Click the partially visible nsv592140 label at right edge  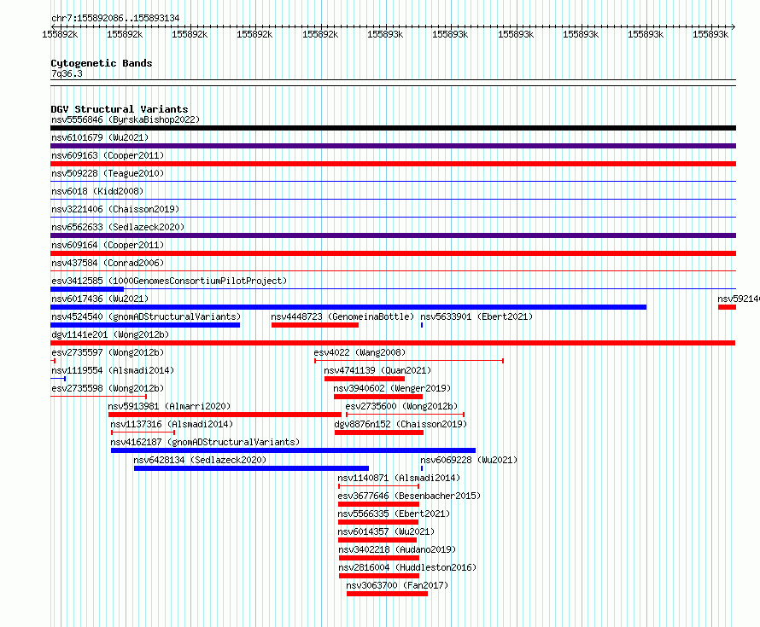click(x=738, y=299)
